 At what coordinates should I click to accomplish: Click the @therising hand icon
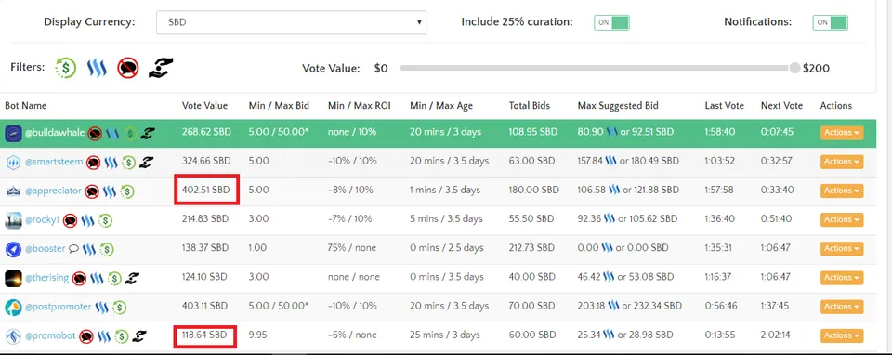click(132, 278)
